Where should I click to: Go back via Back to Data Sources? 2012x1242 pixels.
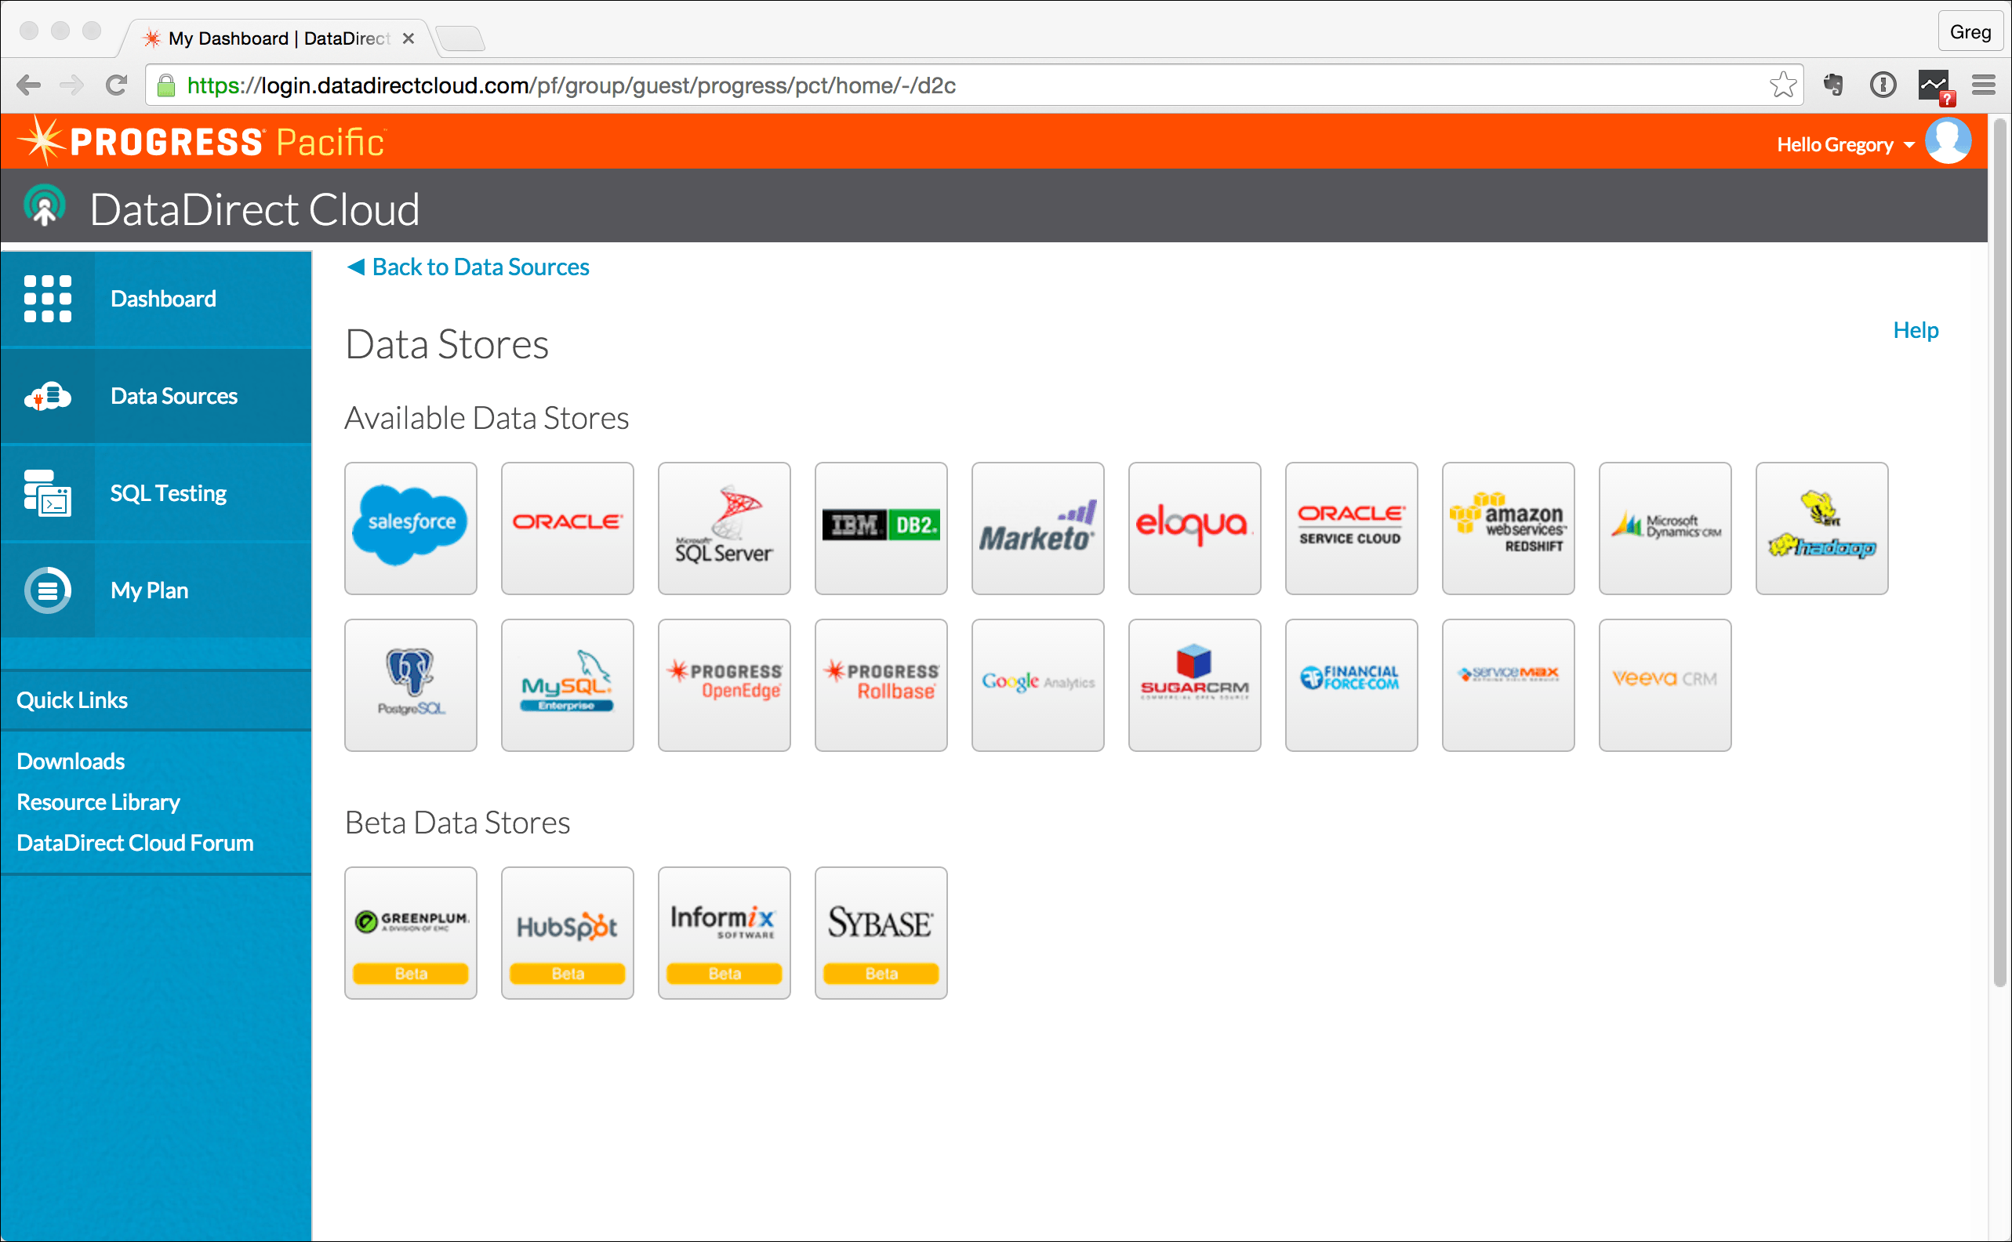coord(468,267)
